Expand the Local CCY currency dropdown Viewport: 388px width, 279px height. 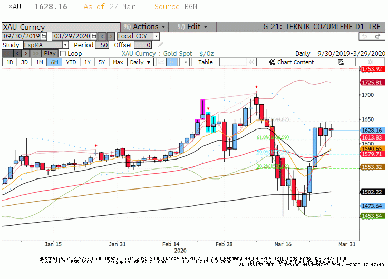pos(156,36)
